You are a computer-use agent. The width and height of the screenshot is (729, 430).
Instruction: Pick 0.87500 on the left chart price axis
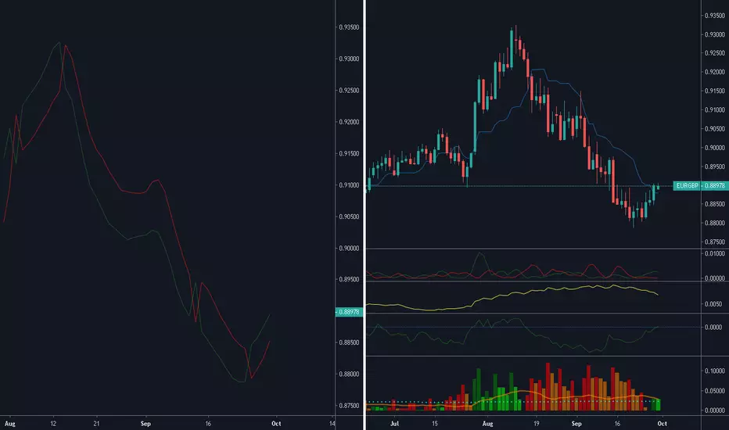point(349,405)
